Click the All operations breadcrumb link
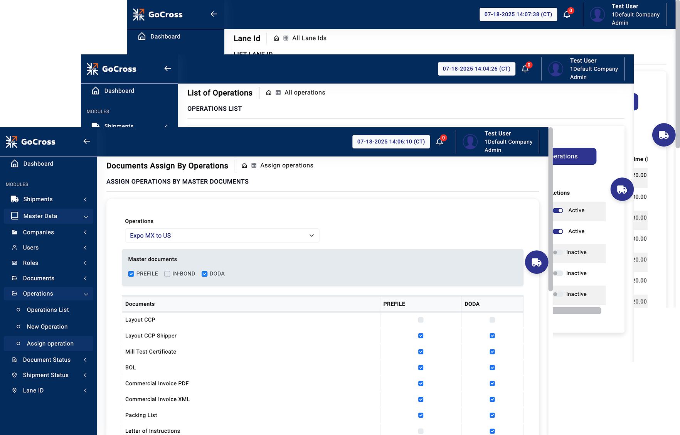The width and height of the screenshot is (680, 435). 305,93
